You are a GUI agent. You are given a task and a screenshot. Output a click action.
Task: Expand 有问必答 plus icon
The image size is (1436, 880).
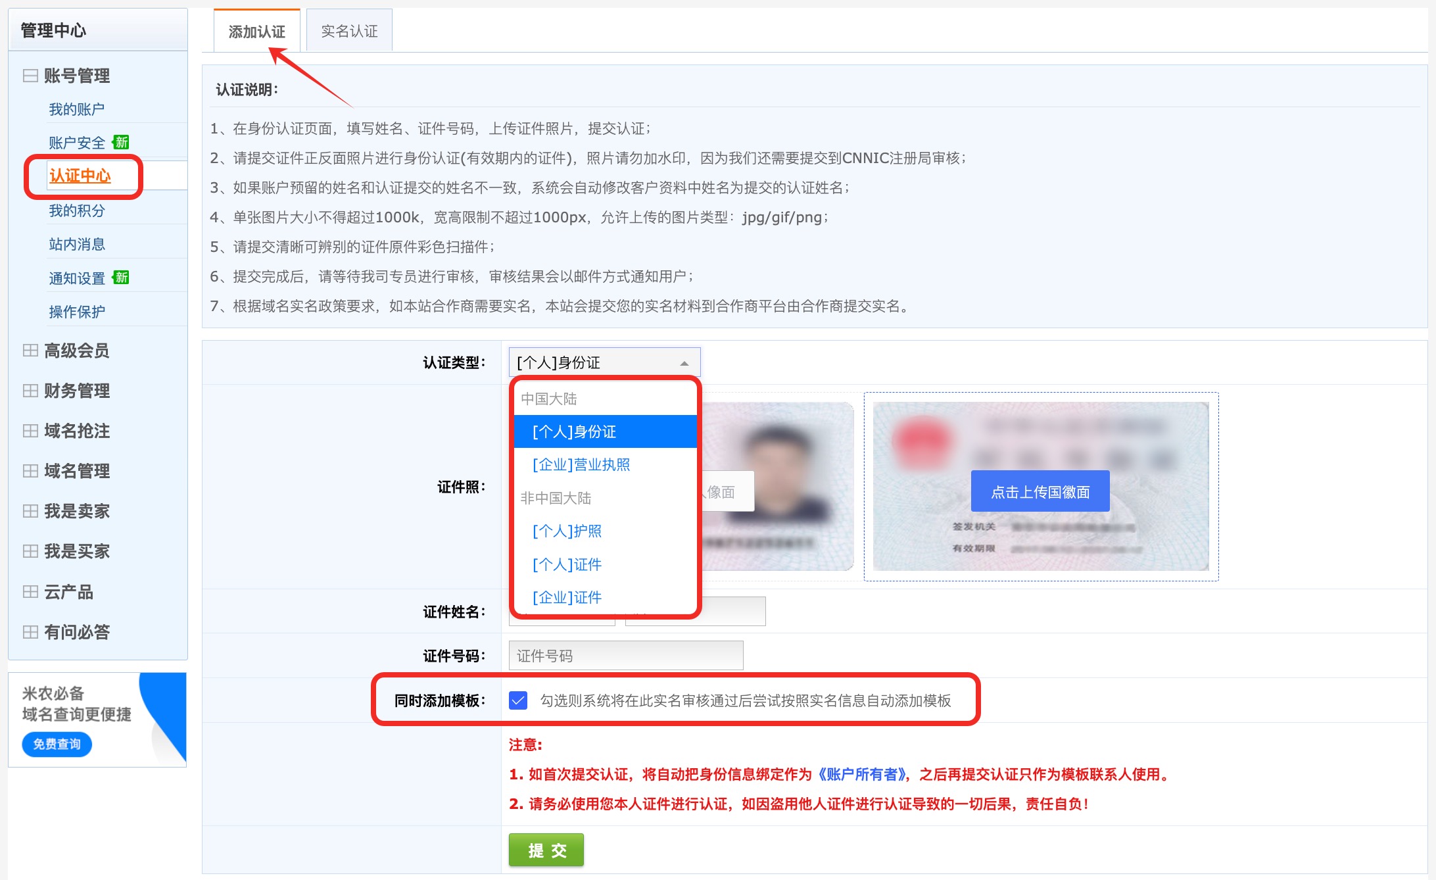(x=30, y=632)
